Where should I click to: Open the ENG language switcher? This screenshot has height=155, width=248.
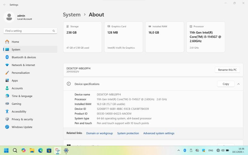211,150
